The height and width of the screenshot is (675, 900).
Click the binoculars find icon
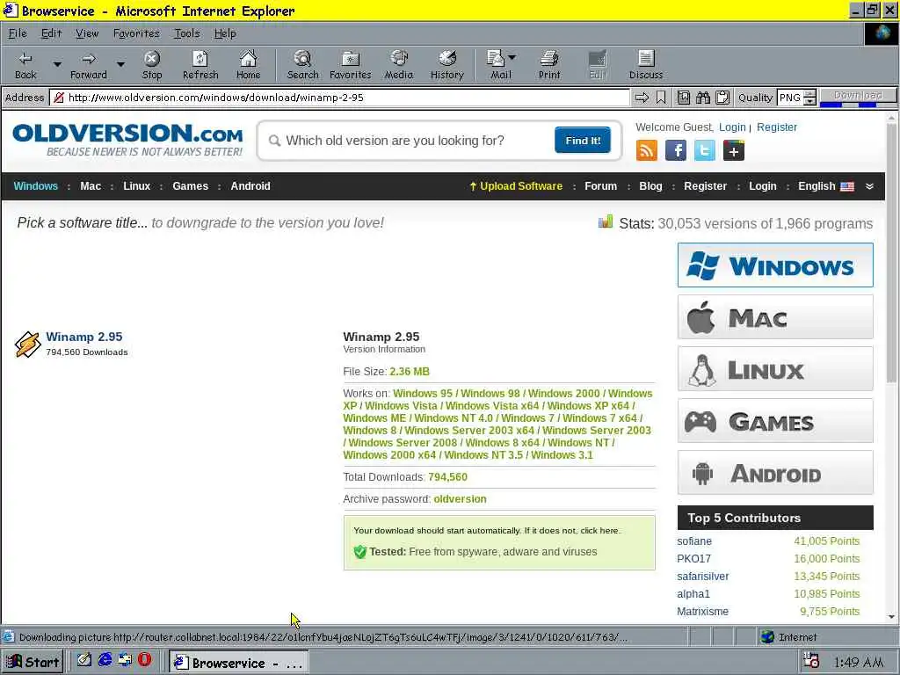pyautogui.click(x=703, y=98)
